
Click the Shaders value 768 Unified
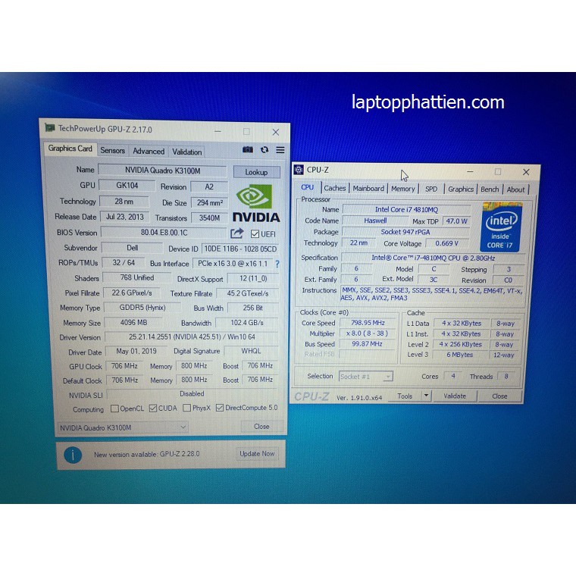tap(137, 277)
